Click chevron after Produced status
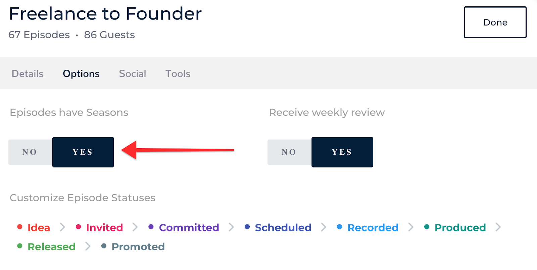The width and height of the screenshot is (537, 270). click(498, 227)
